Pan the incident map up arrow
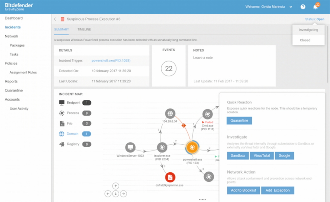This screenshot has height=202, width=330. 116,186
